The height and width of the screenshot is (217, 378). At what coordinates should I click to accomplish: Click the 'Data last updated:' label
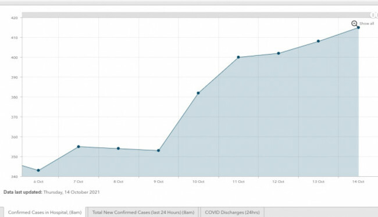[23, 192]
